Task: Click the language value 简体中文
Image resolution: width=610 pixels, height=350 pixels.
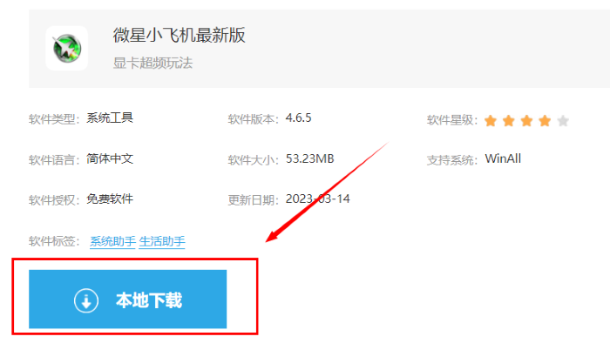Action: pyautogui.click(x=110, y=158)
